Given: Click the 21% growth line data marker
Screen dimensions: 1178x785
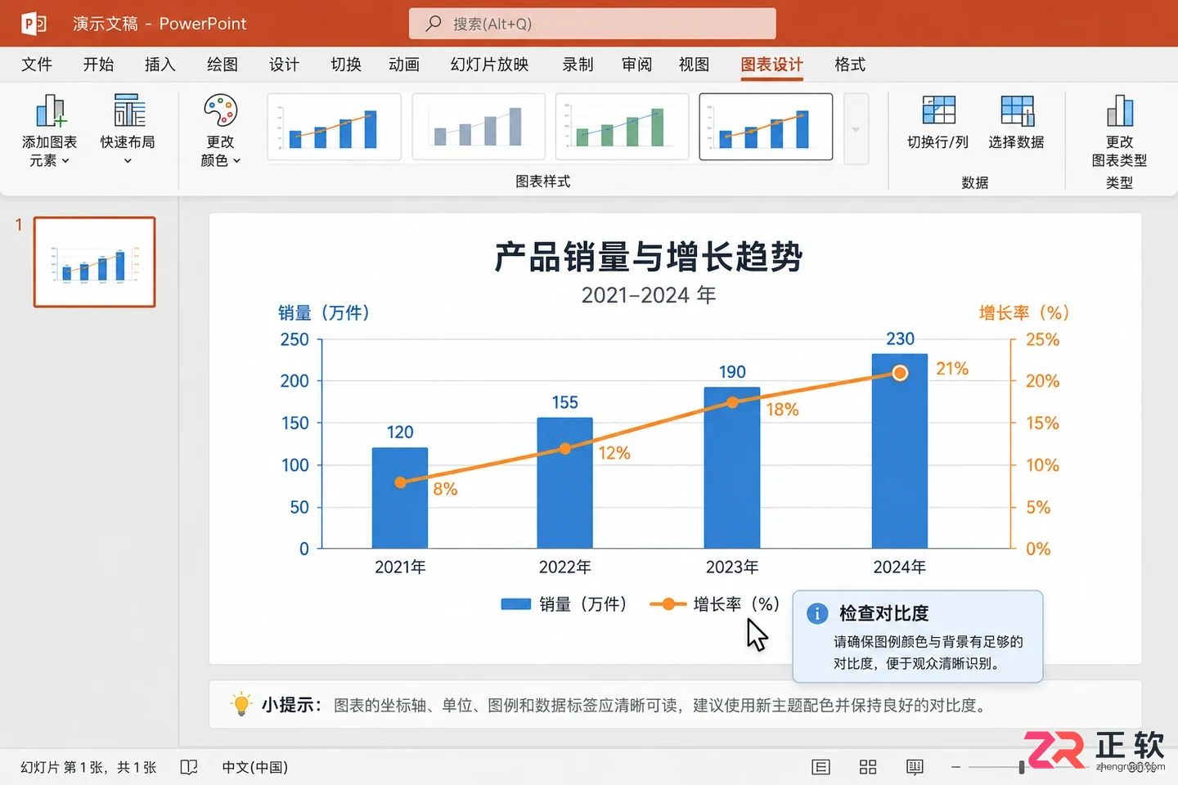Looking at the screenshot, I should [x=900, y=373].
